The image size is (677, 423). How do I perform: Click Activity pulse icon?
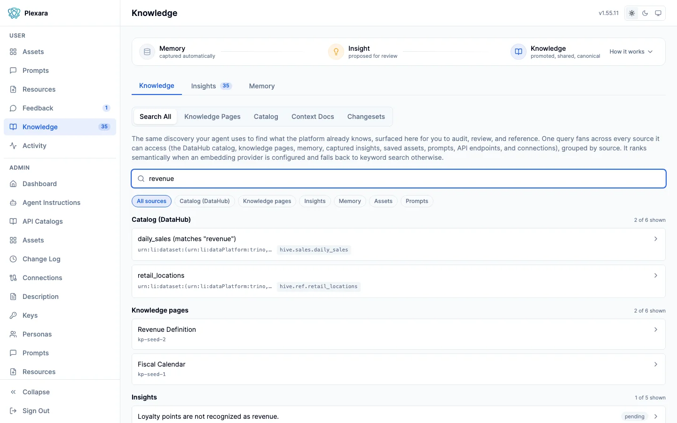pyautogui.click(x=13, y=146)
